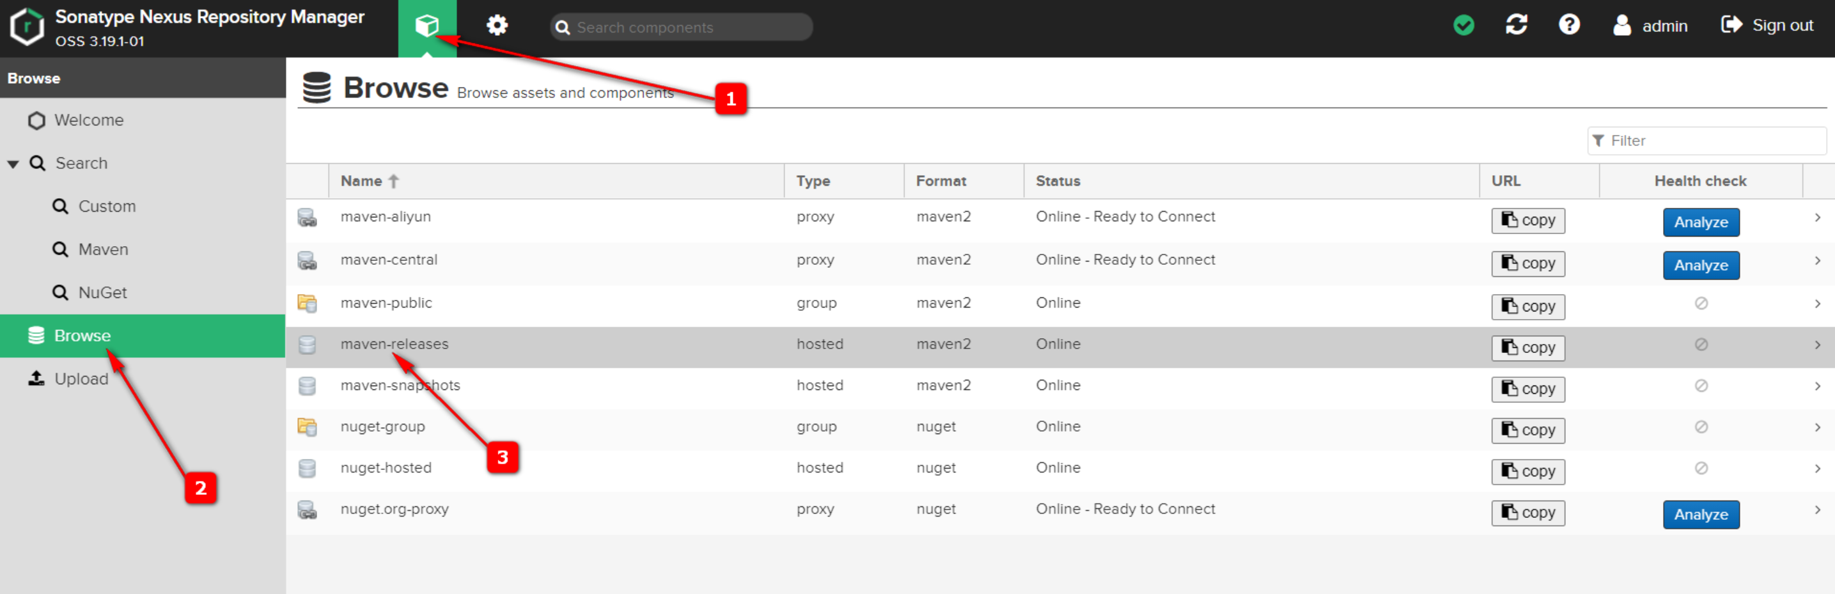Copy URL of maven-snapshots
1835x594 pixels.
click(1528, 389)
